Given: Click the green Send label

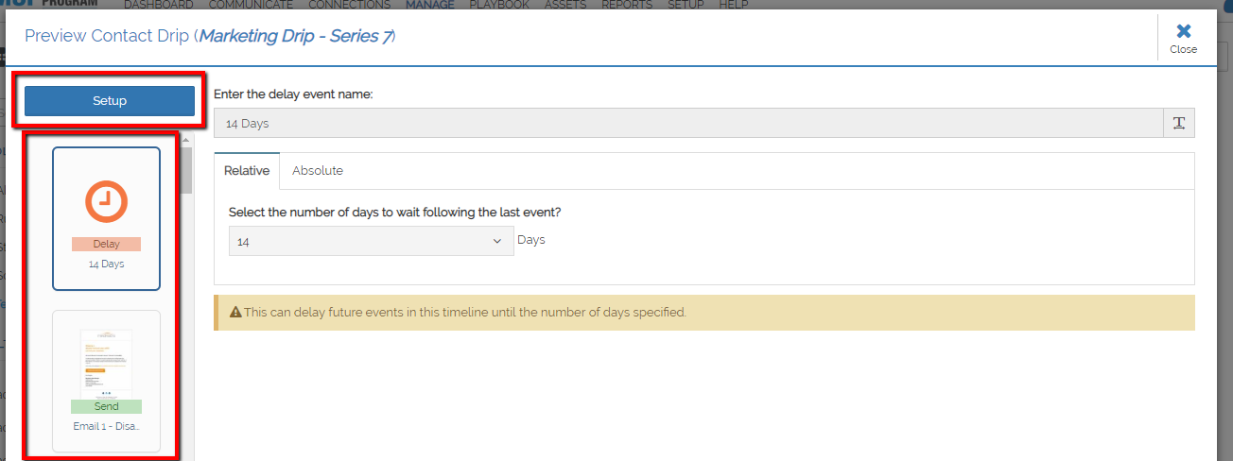Looking at the screenshot, I should pyautogui.click(x=107, y=406).
